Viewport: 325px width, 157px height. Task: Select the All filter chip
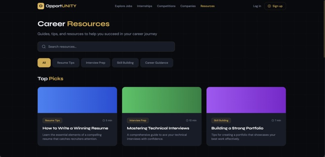coord(44,63)
